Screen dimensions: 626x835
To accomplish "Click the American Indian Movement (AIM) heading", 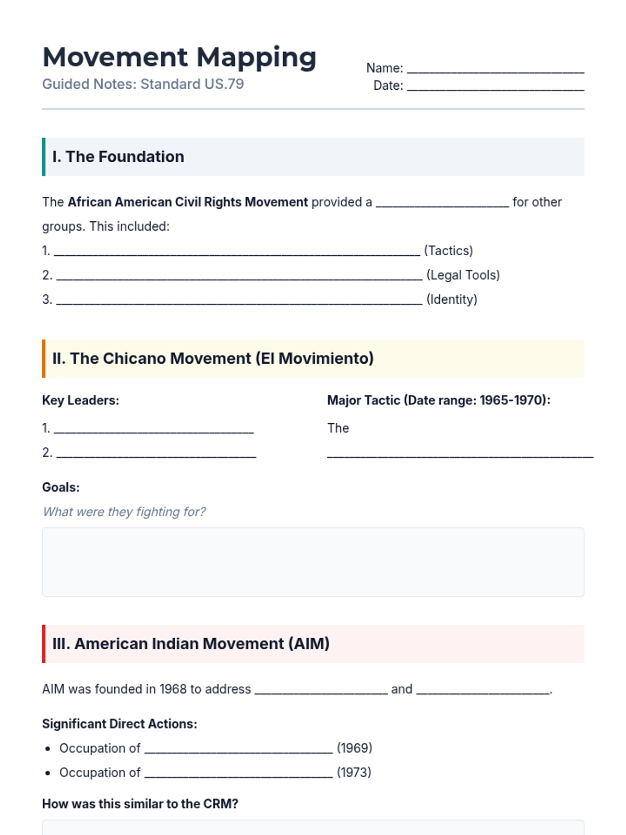I will coord(191,643).
